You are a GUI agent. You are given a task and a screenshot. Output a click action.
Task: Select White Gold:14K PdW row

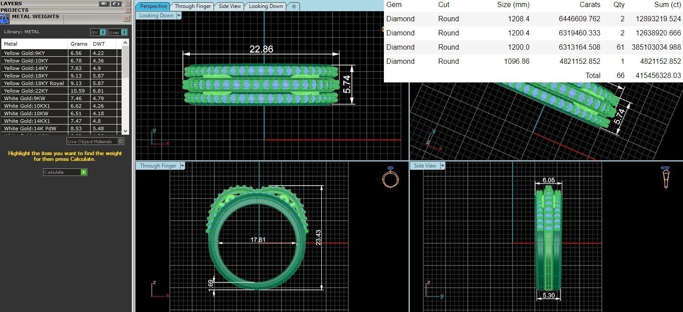coord(62,129)
